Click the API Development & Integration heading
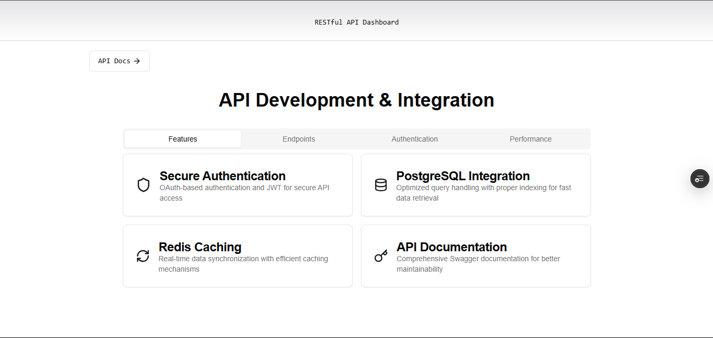The image size is (713, 338). tap(357, 100)
